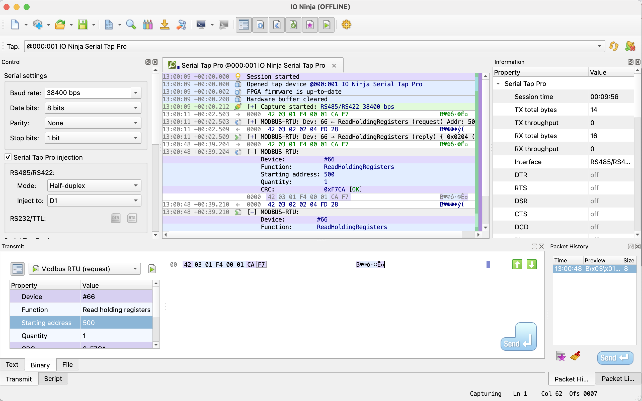642x401 pixels.
Task: Open the Parity dropdown
Action: [93, 123]
